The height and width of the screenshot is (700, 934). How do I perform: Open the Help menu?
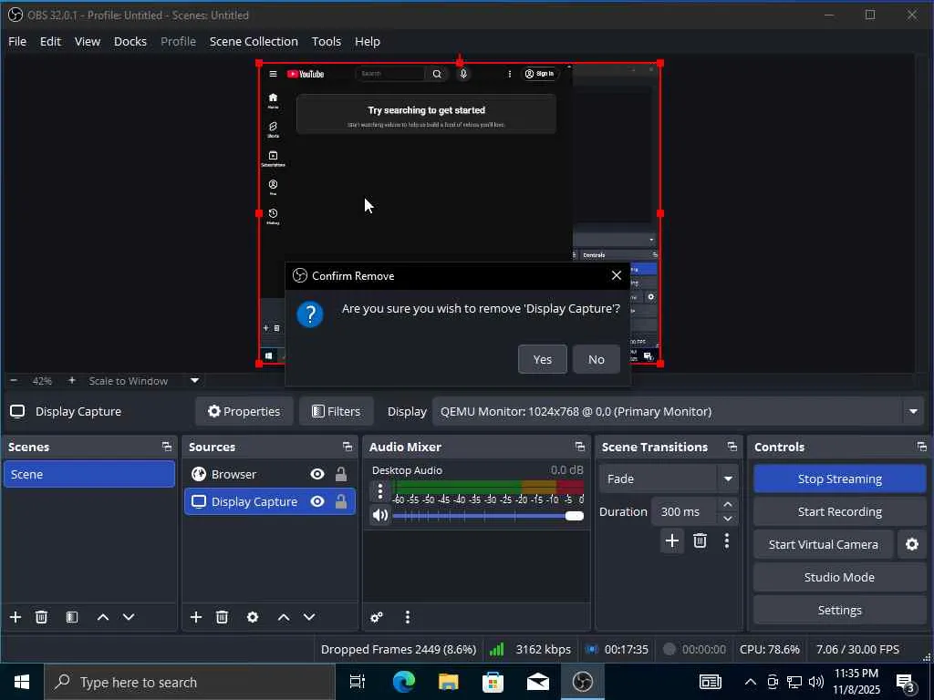tap(367, 42)
